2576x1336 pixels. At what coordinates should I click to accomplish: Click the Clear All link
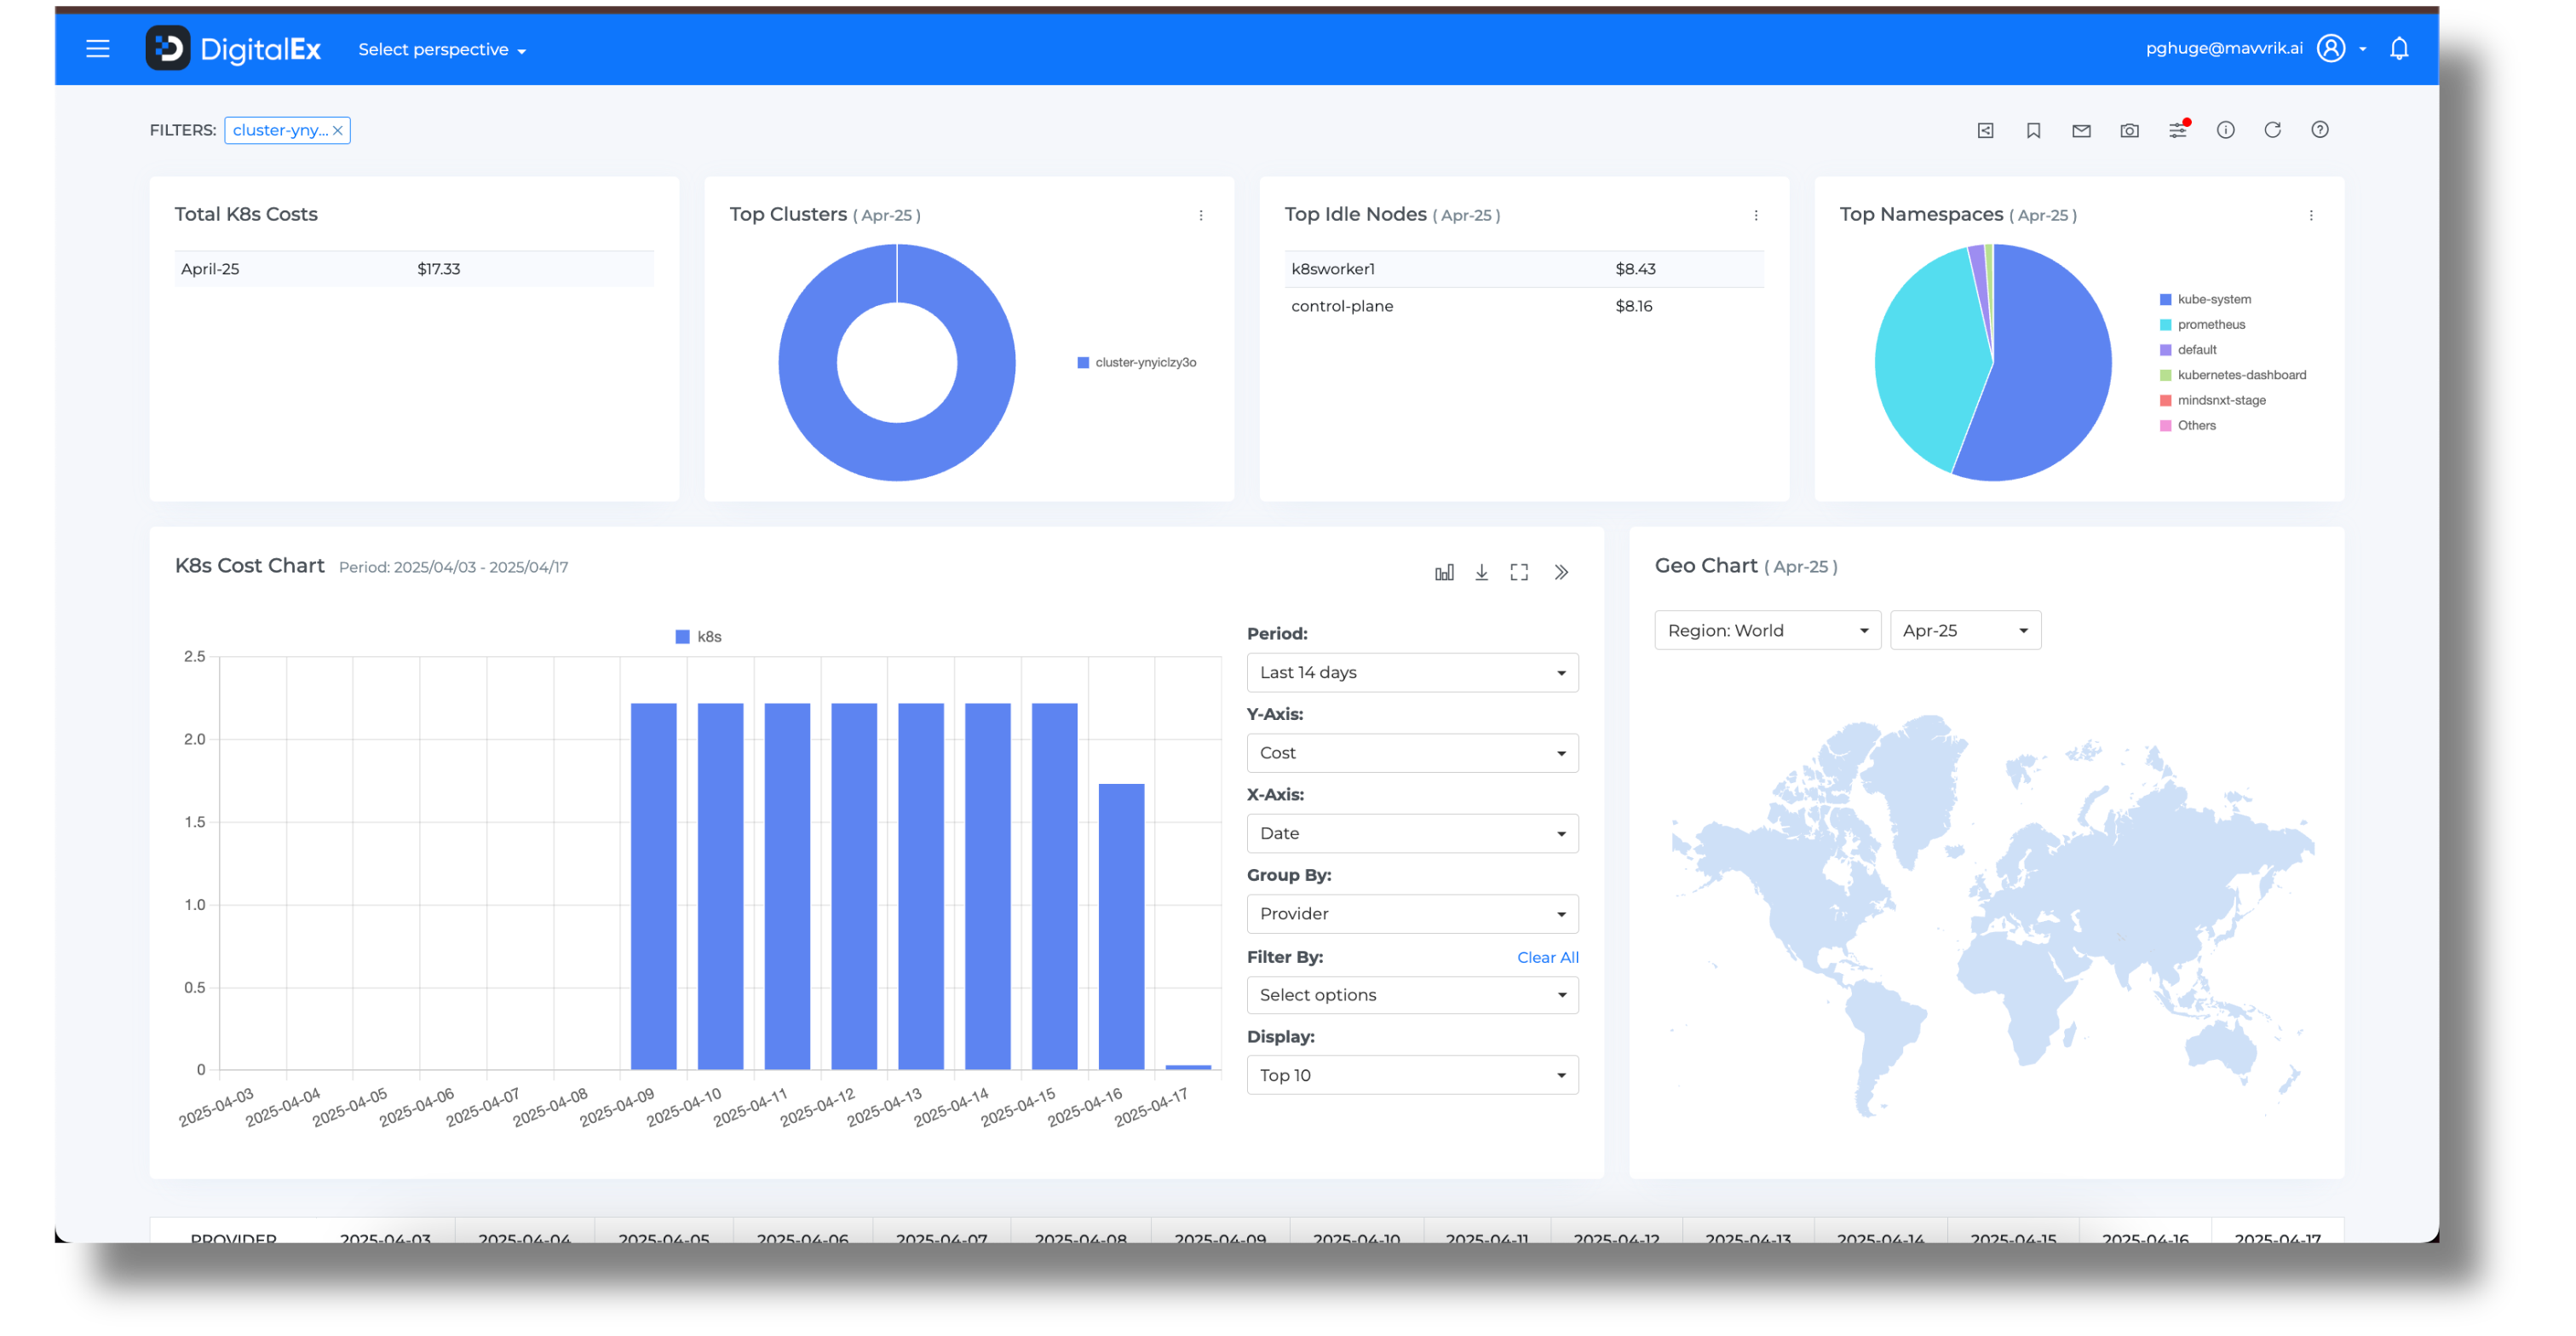coord(1546,957)
